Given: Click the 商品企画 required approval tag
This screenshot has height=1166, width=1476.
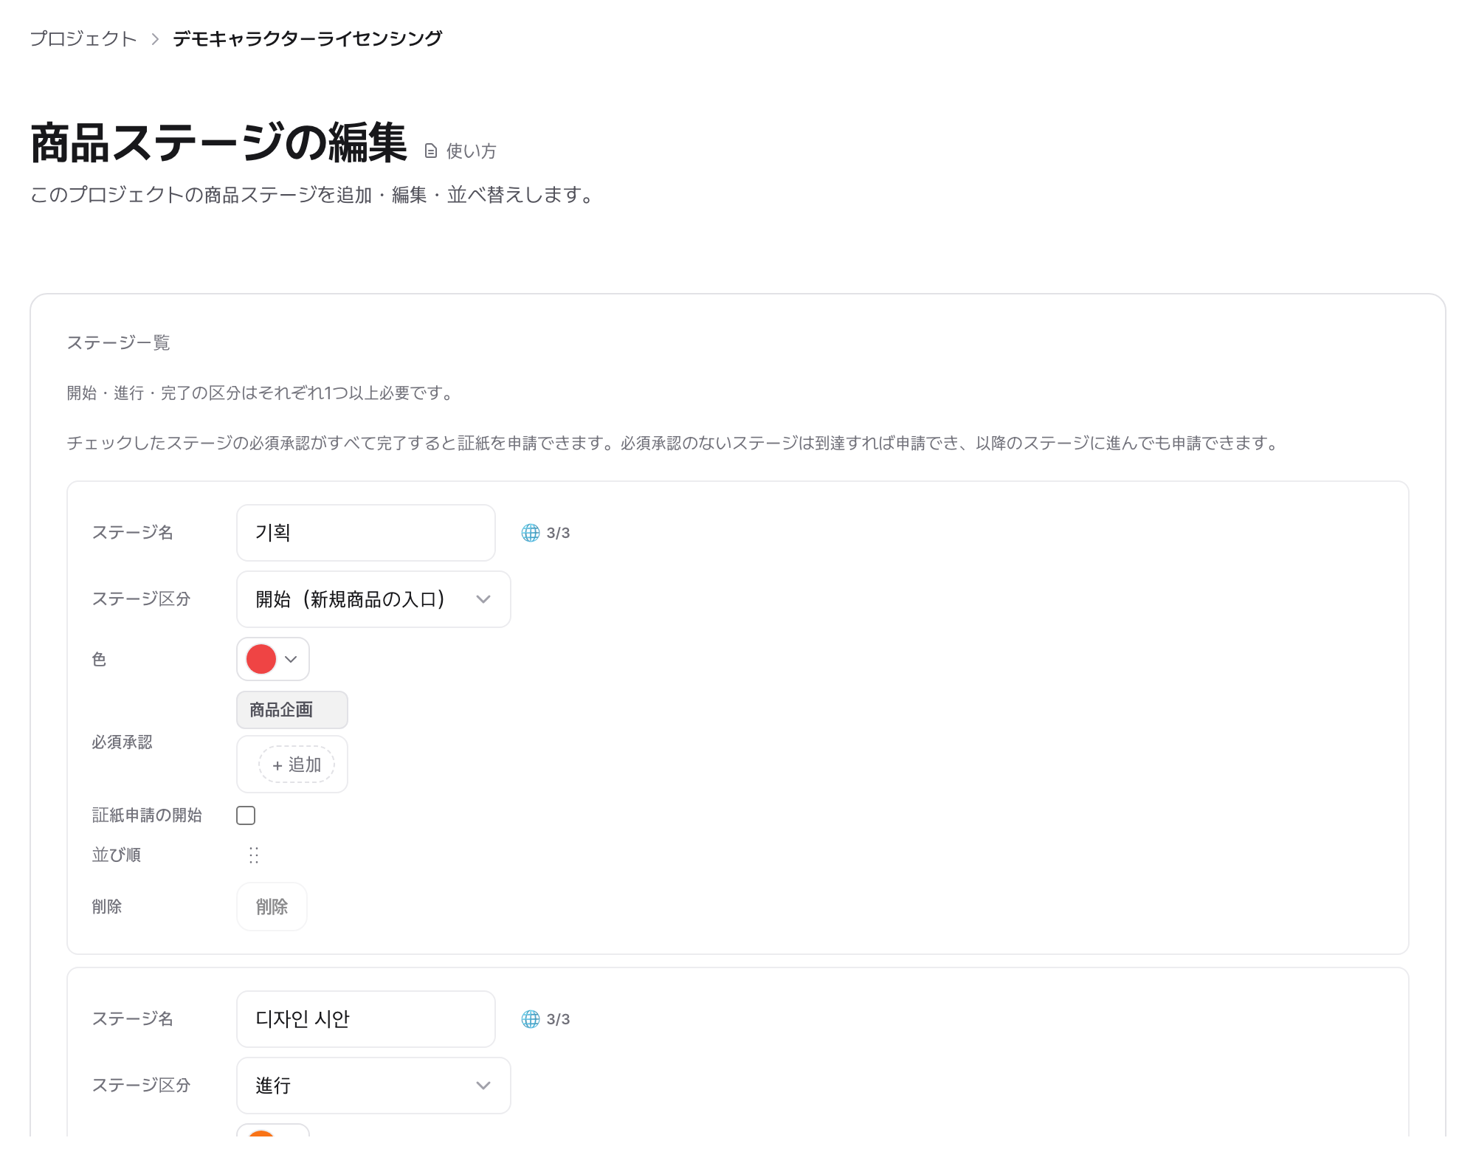Looking at the screenshot, I should point(292,710).
